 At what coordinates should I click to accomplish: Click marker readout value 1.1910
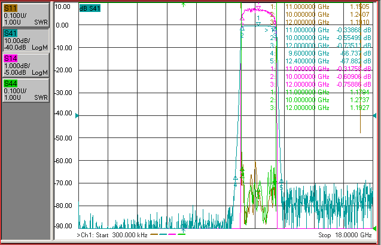359,22
